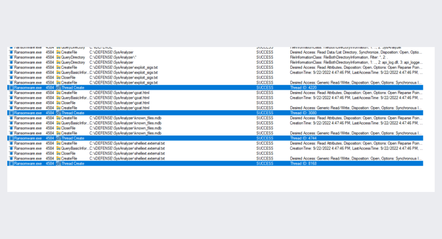Click the path 'C:\iDEFENSE\SysAnalyzer\*'

tap(113, 57)
